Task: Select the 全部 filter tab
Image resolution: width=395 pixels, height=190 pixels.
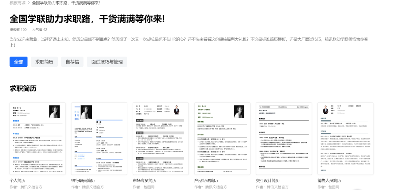Action: click(18, 62)
